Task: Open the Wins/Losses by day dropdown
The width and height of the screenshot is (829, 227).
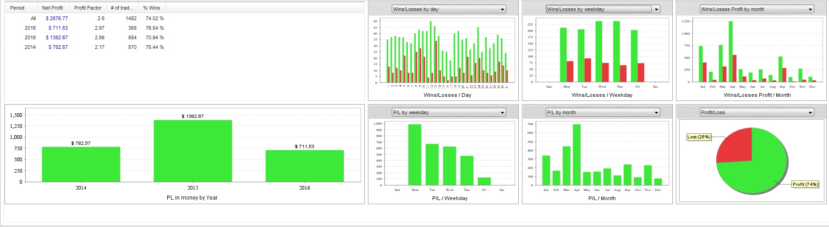Action: [449, 9]
